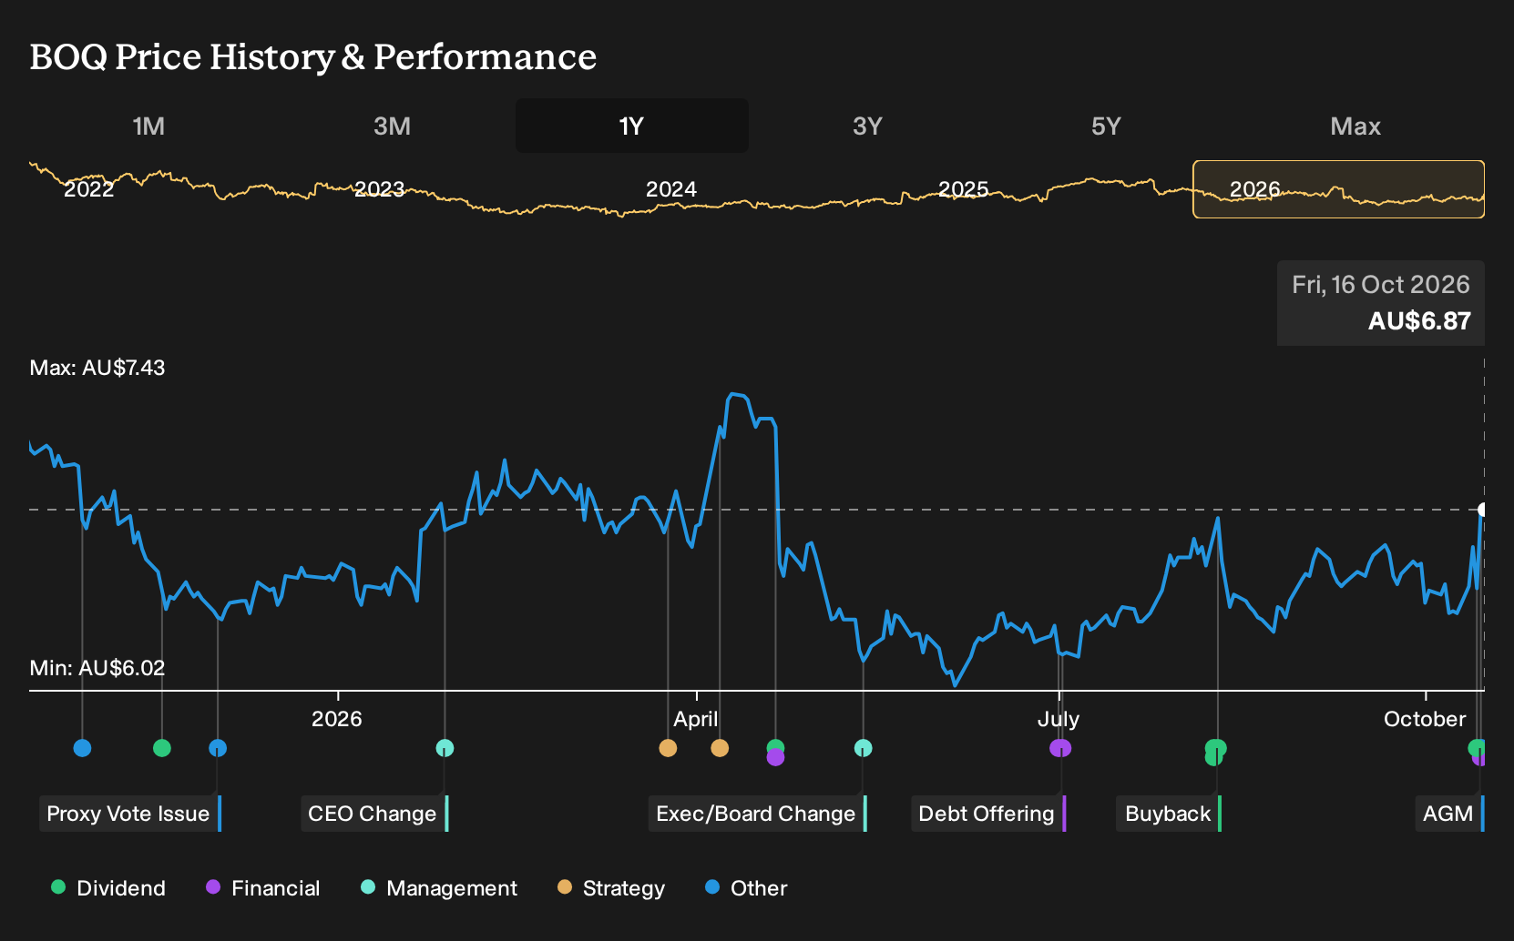Click 2024 in the overview mini chart
Viewport: 1514px width, 941px height.
click(671, 189)
